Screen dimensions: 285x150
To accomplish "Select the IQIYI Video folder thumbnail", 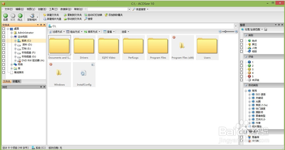I will point(109,48).
